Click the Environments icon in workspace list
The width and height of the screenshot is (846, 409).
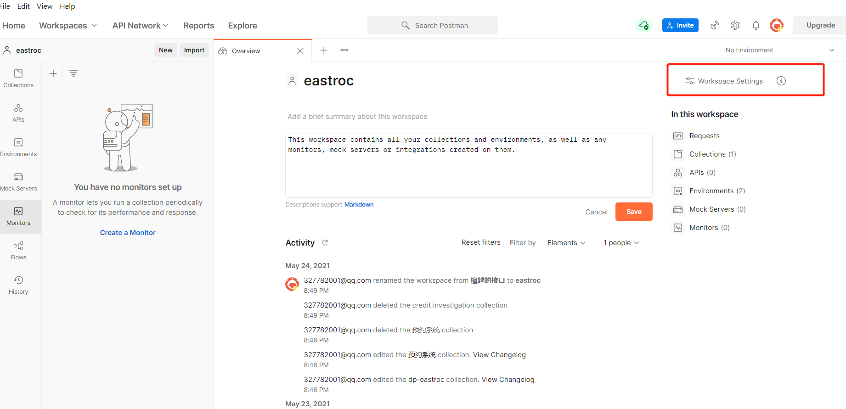click(678, 191)
